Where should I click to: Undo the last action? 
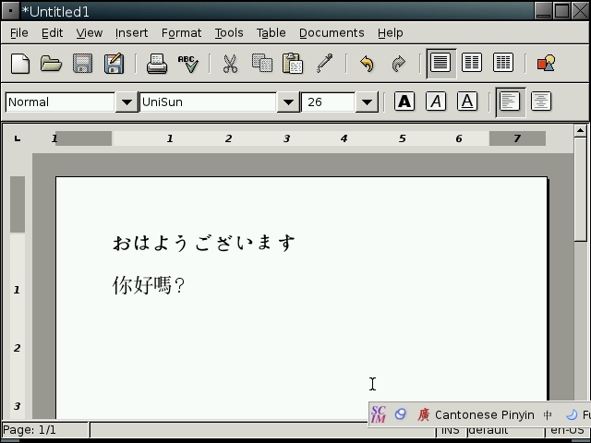pyautogui.click(x=367, y=64)
